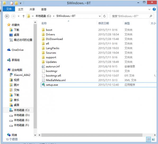Viewport: 158px width, 144px height.
Task: Select the autorun.inf file icon
Action: tap(43, 66)
